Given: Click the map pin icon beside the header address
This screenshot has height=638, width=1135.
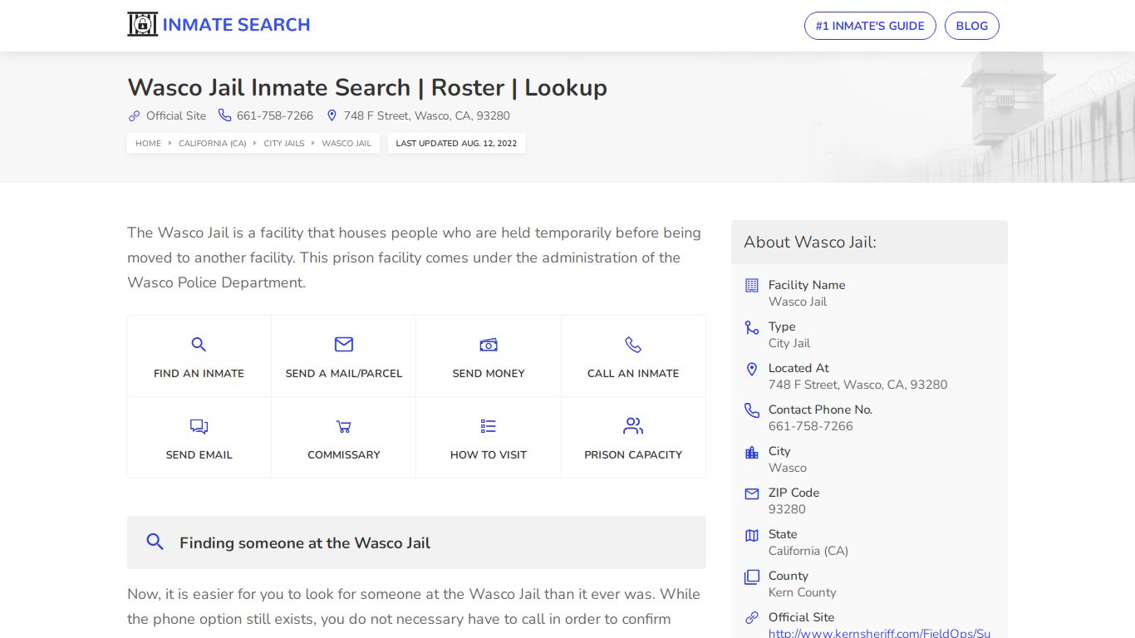Looking at the screenshot, I should click(x=332, y=115).
